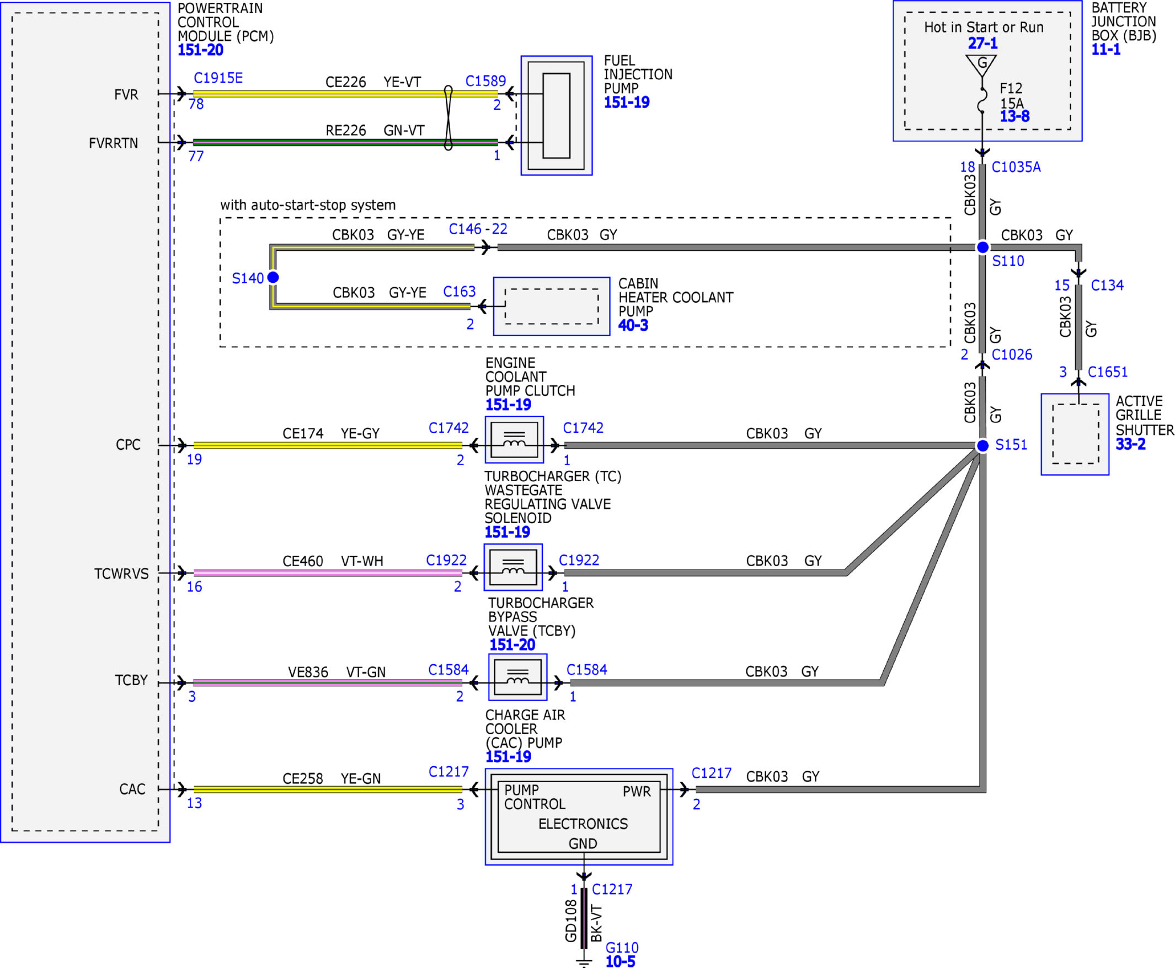Select splice S110 junction dot
1175x968 pixels.
(x=982, y=247)
